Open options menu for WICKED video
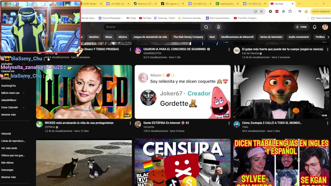 coord(130,123)
